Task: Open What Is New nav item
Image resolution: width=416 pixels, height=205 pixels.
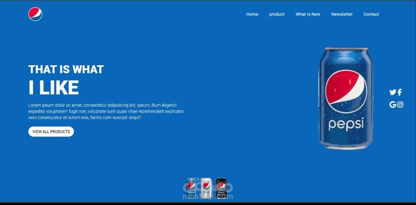Action: point(308,14)
